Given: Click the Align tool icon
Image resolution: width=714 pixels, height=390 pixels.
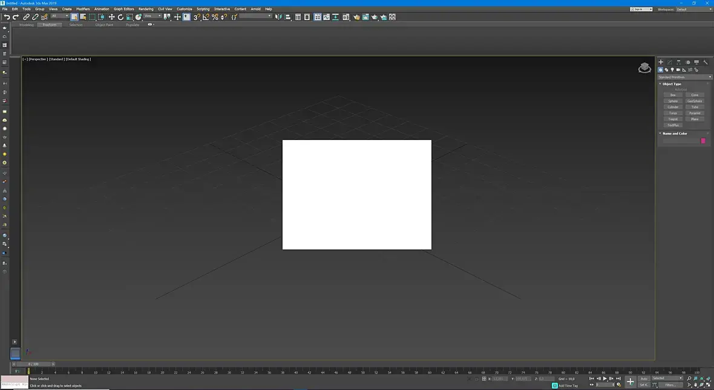Looking at the screenshot, I should 287,17.
